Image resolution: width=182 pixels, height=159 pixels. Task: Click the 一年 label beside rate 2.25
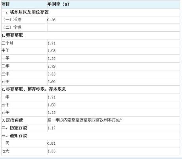[x=5, y=58]
